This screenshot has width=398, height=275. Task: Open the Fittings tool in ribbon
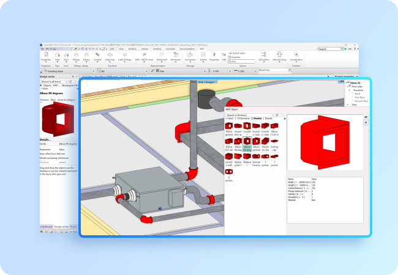[77, 56]
